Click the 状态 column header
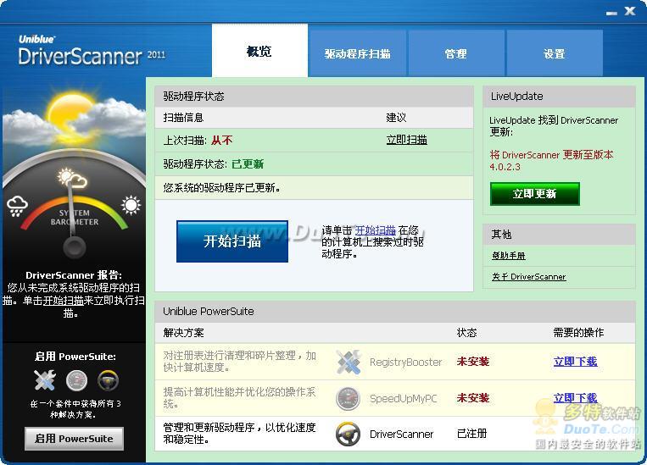This screenshot has height=465, width=647. [x=466, y=333]
